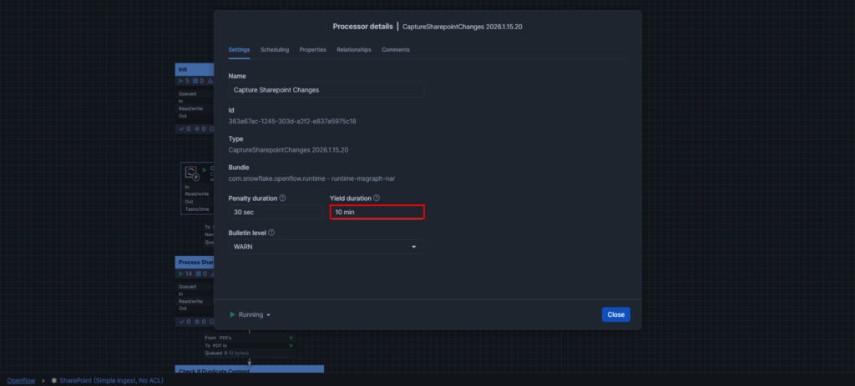Open the Running status dropdown
The image size is (855, 386).
pyautogui.click(x=250, y=314)
